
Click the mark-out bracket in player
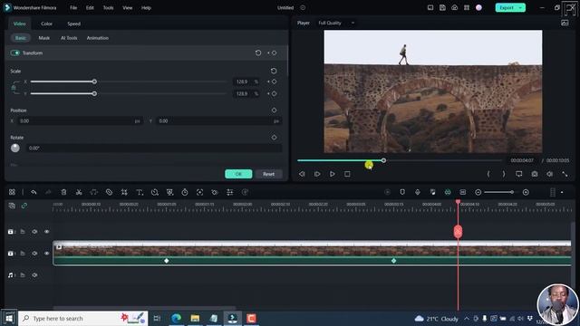click(x=504, y=174)
